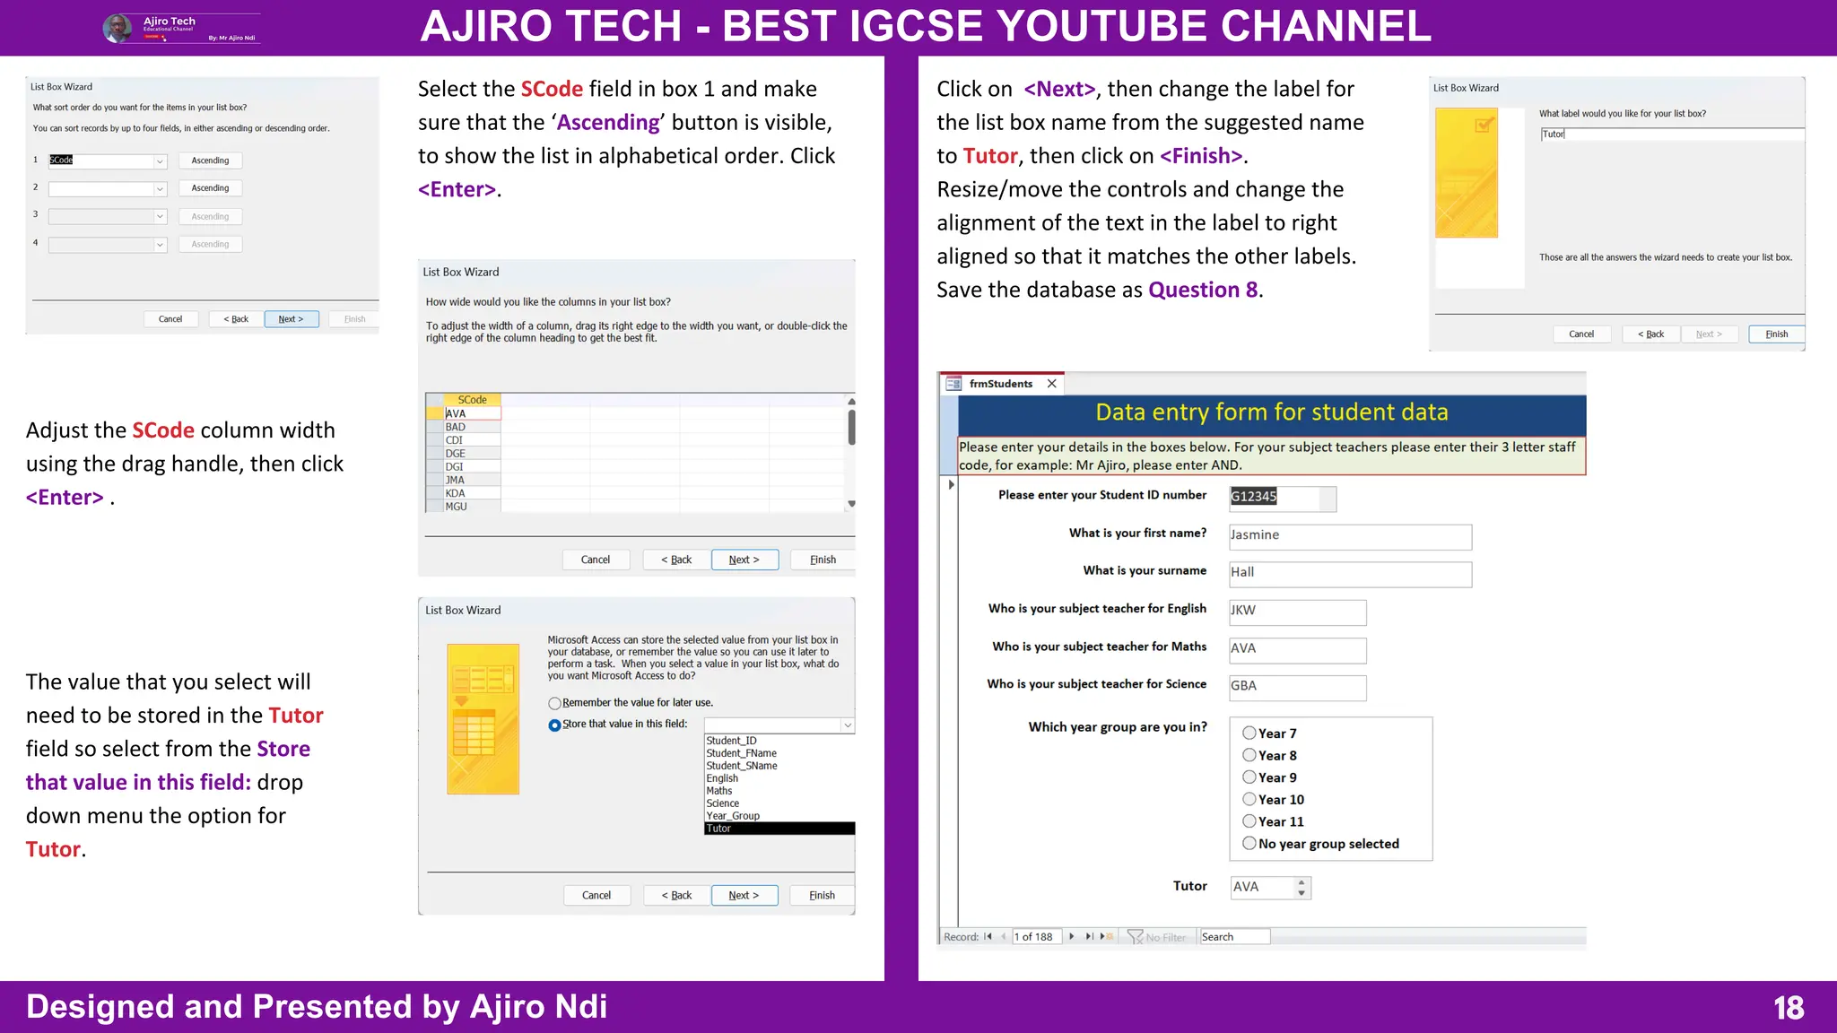Click the No Filter funnel icon
The width and height of the screenshot is (1837, 1033).
click(x=1136, y=936)
